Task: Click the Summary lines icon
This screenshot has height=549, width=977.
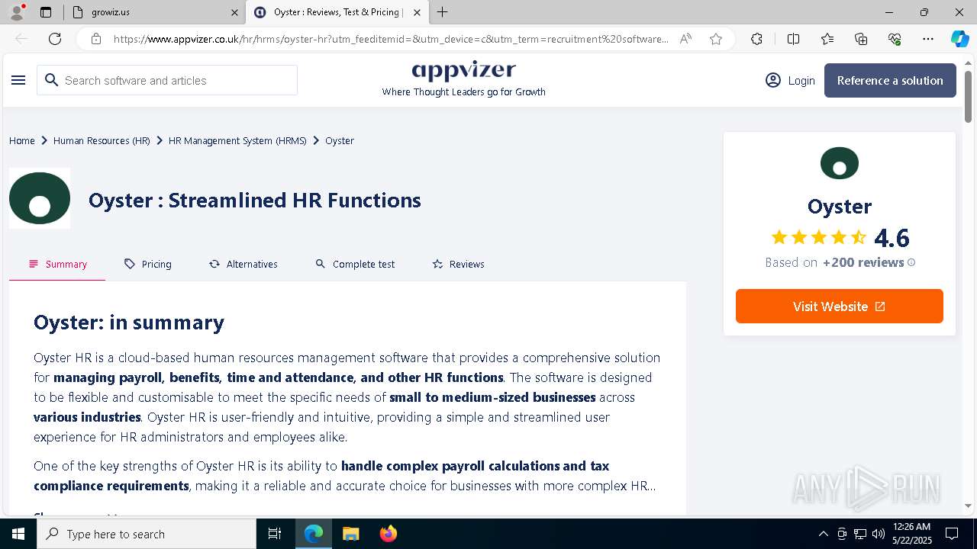Action: pyautogui.click(x=34, y=264)
